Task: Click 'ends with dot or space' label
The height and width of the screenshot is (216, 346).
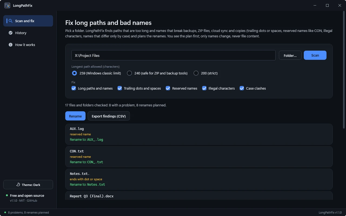Action: (86, 179)
